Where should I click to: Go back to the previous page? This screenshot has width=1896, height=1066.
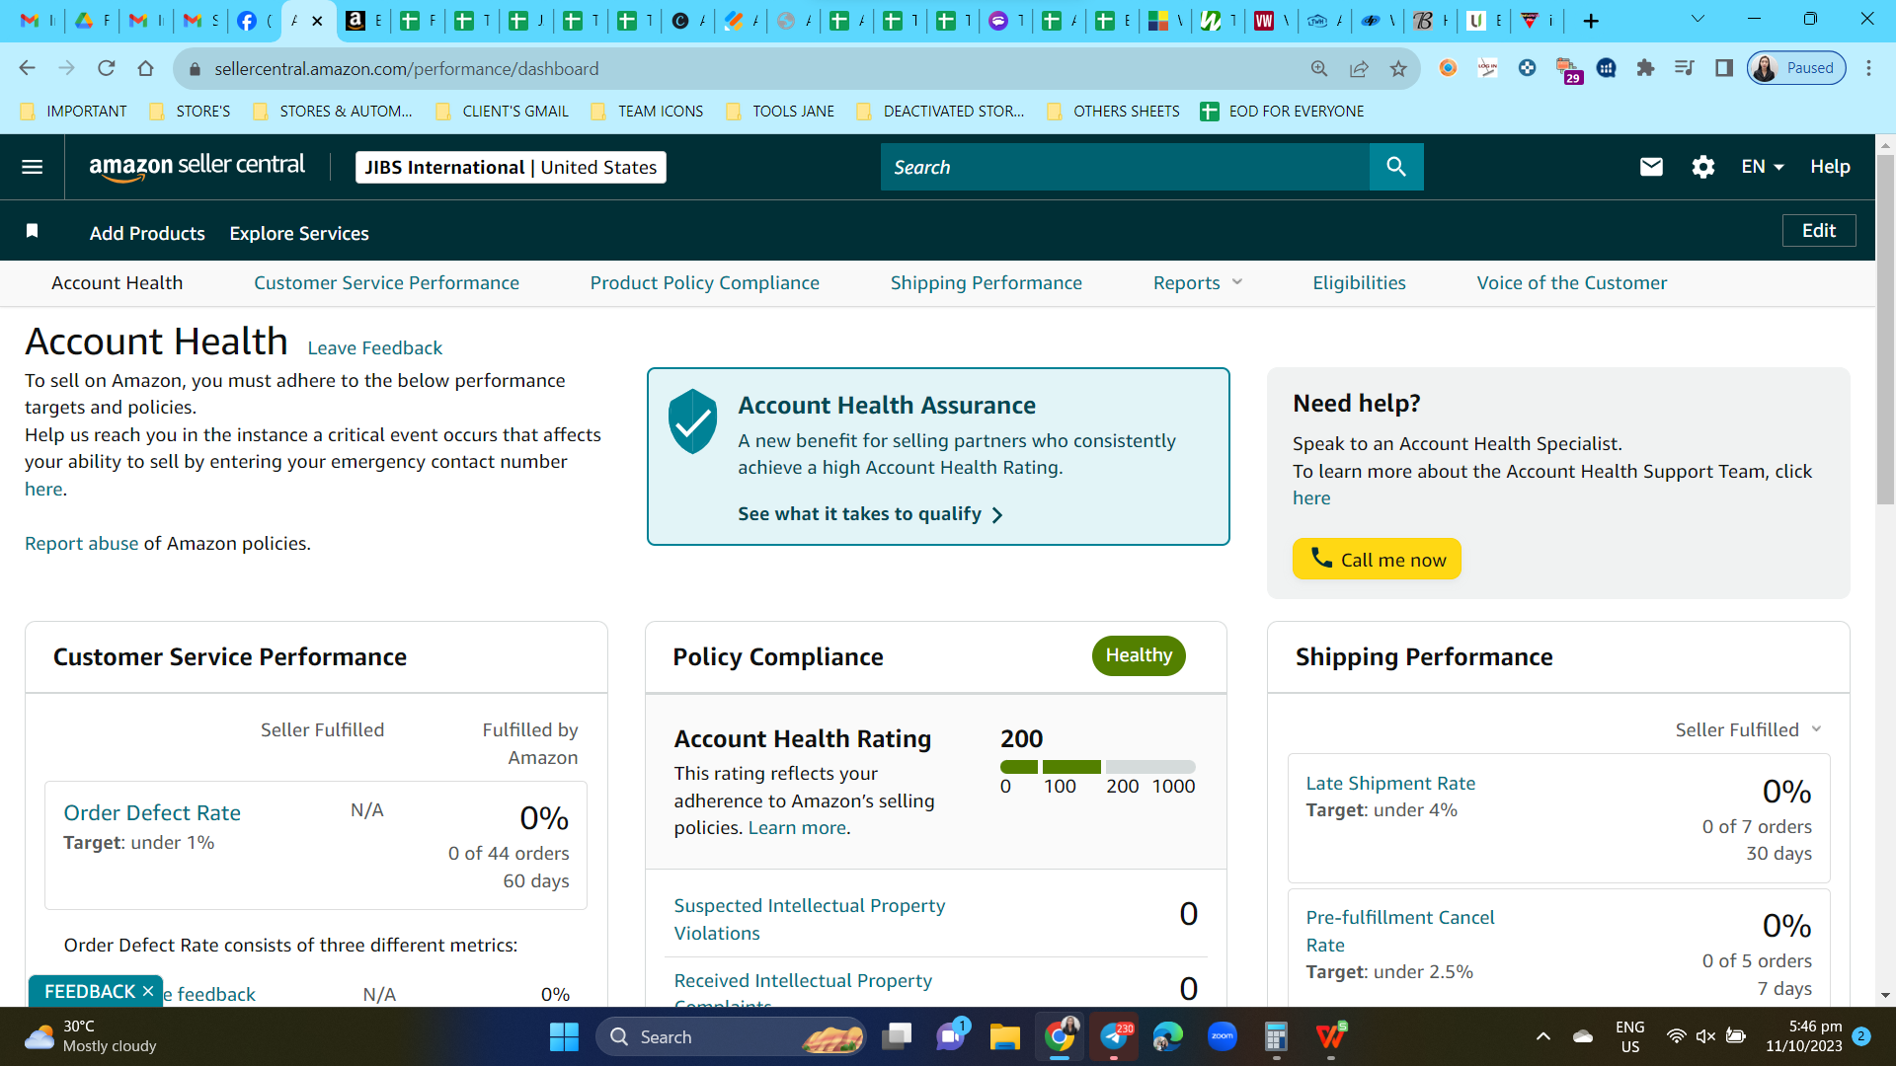[x=28, y=68]
